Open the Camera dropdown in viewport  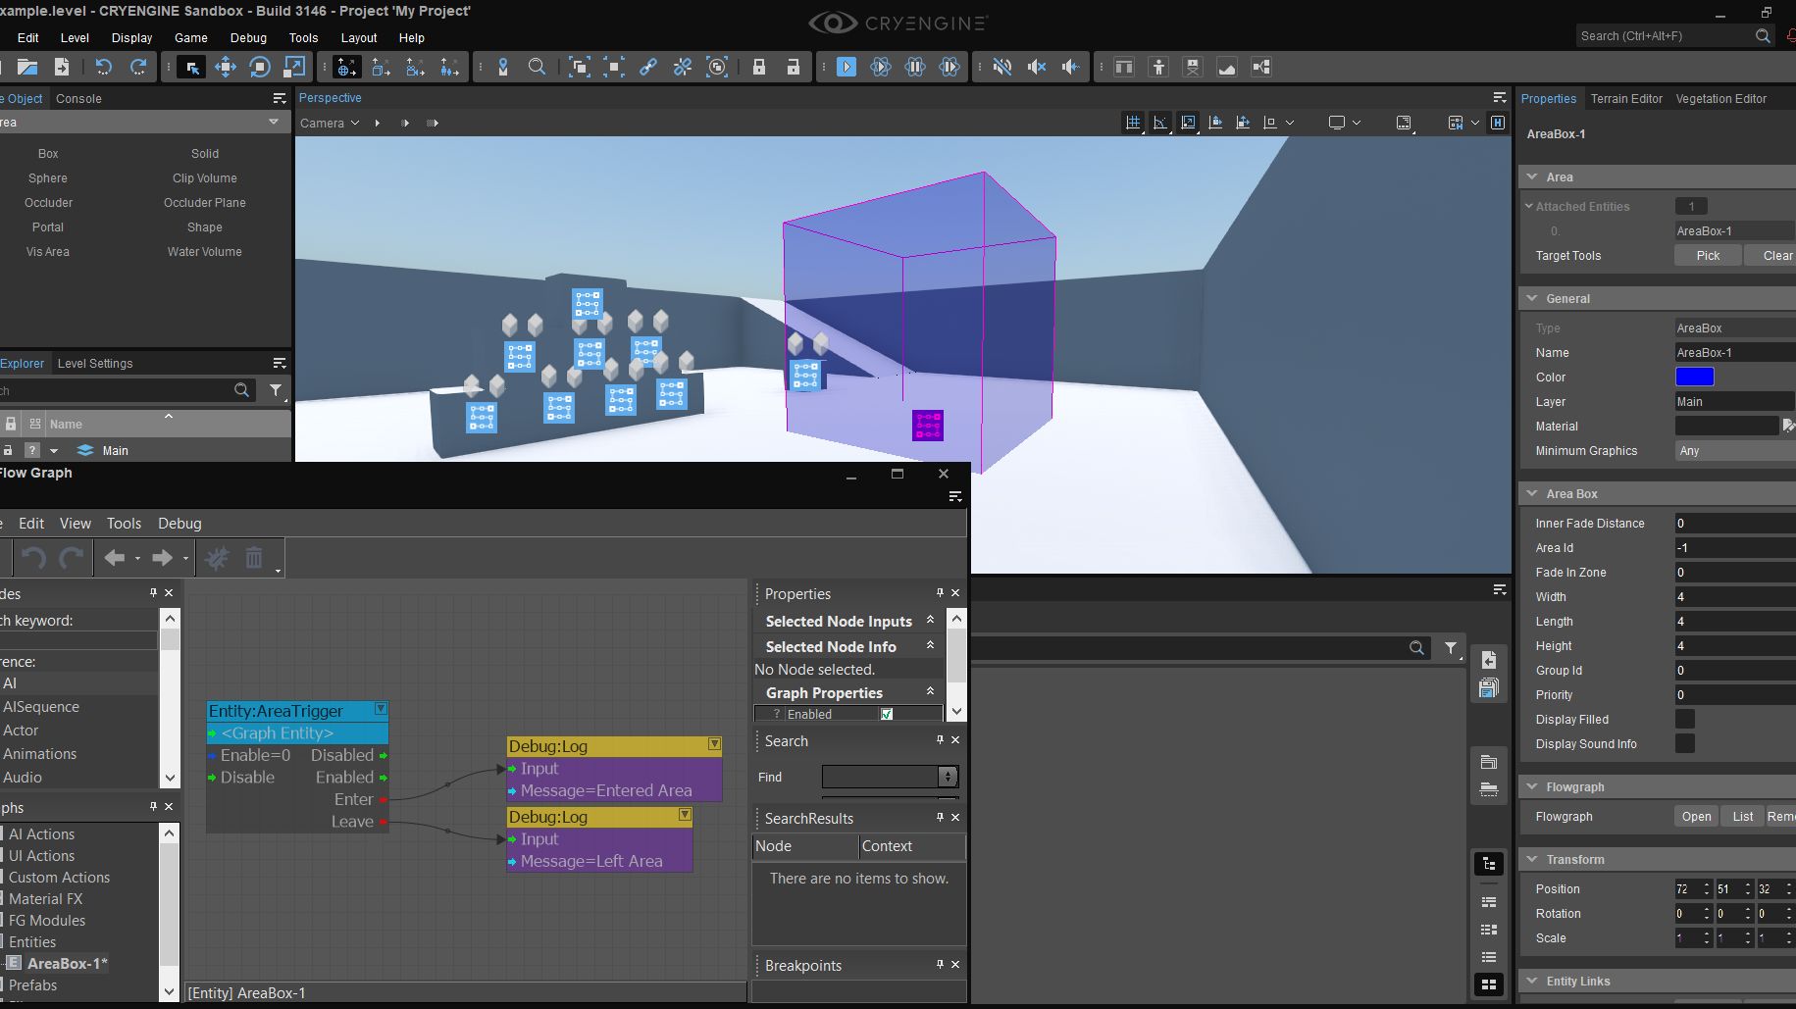pos(330,123)
